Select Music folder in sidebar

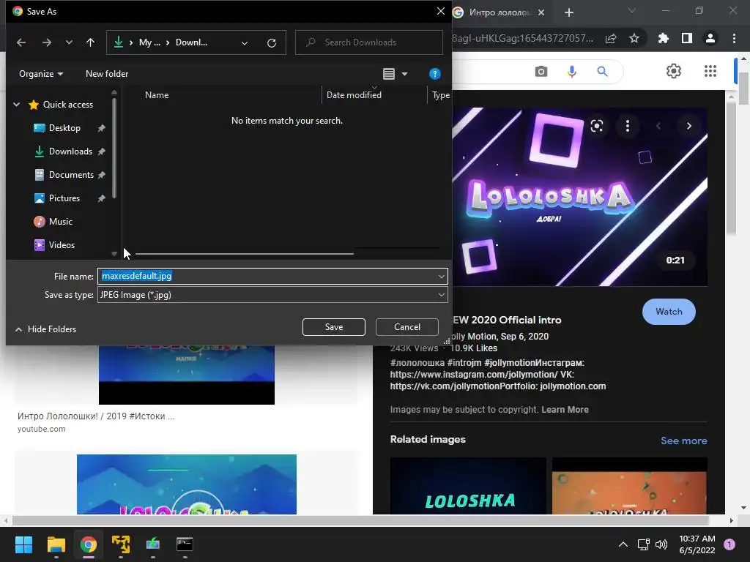[x=60, y=221]
